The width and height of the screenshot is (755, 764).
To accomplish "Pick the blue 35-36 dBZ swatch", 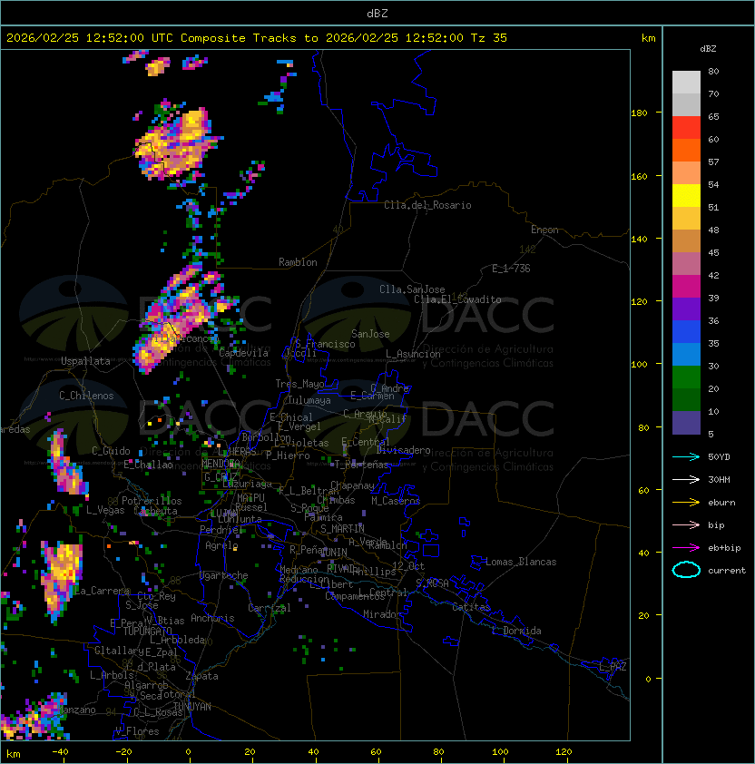I will pos(686,332).
